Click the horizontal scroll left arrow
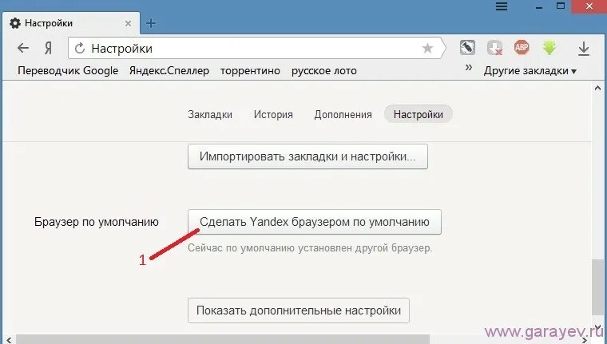 tap(9, 340)
